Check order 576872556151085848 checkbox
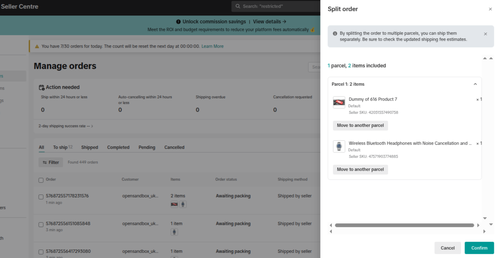 [41, 225]
